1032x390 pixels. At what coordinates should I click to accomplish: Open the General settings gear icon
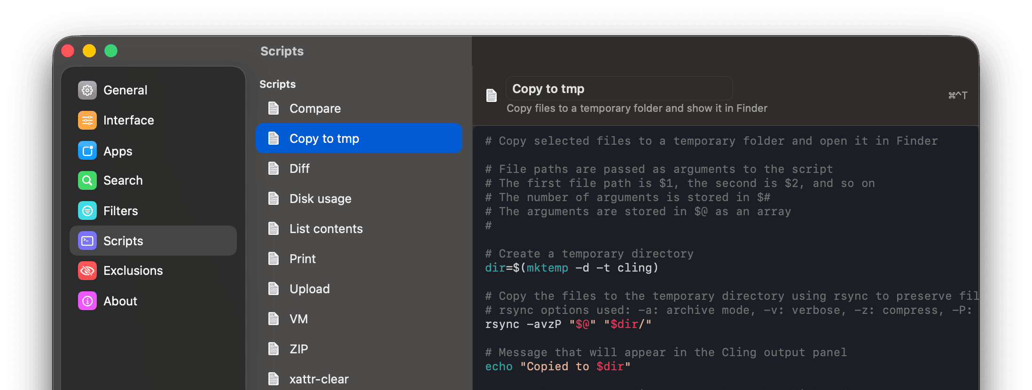(x=87, y=90)
